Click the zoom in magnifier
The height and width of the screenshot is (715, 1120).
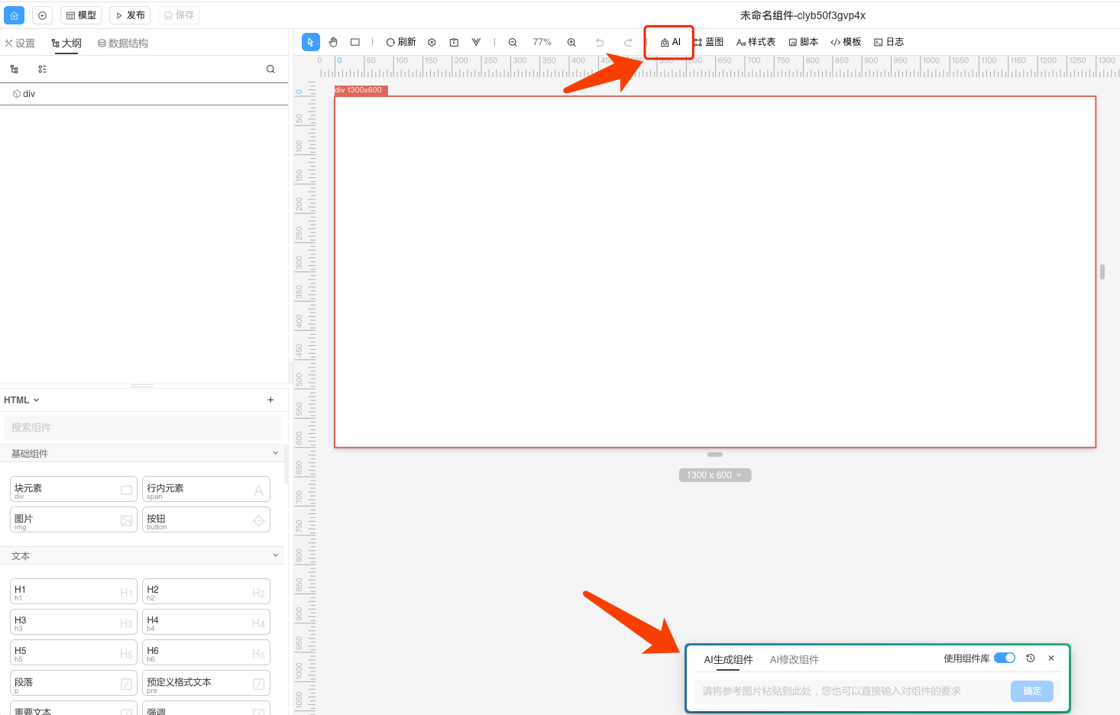pos(571,42)
